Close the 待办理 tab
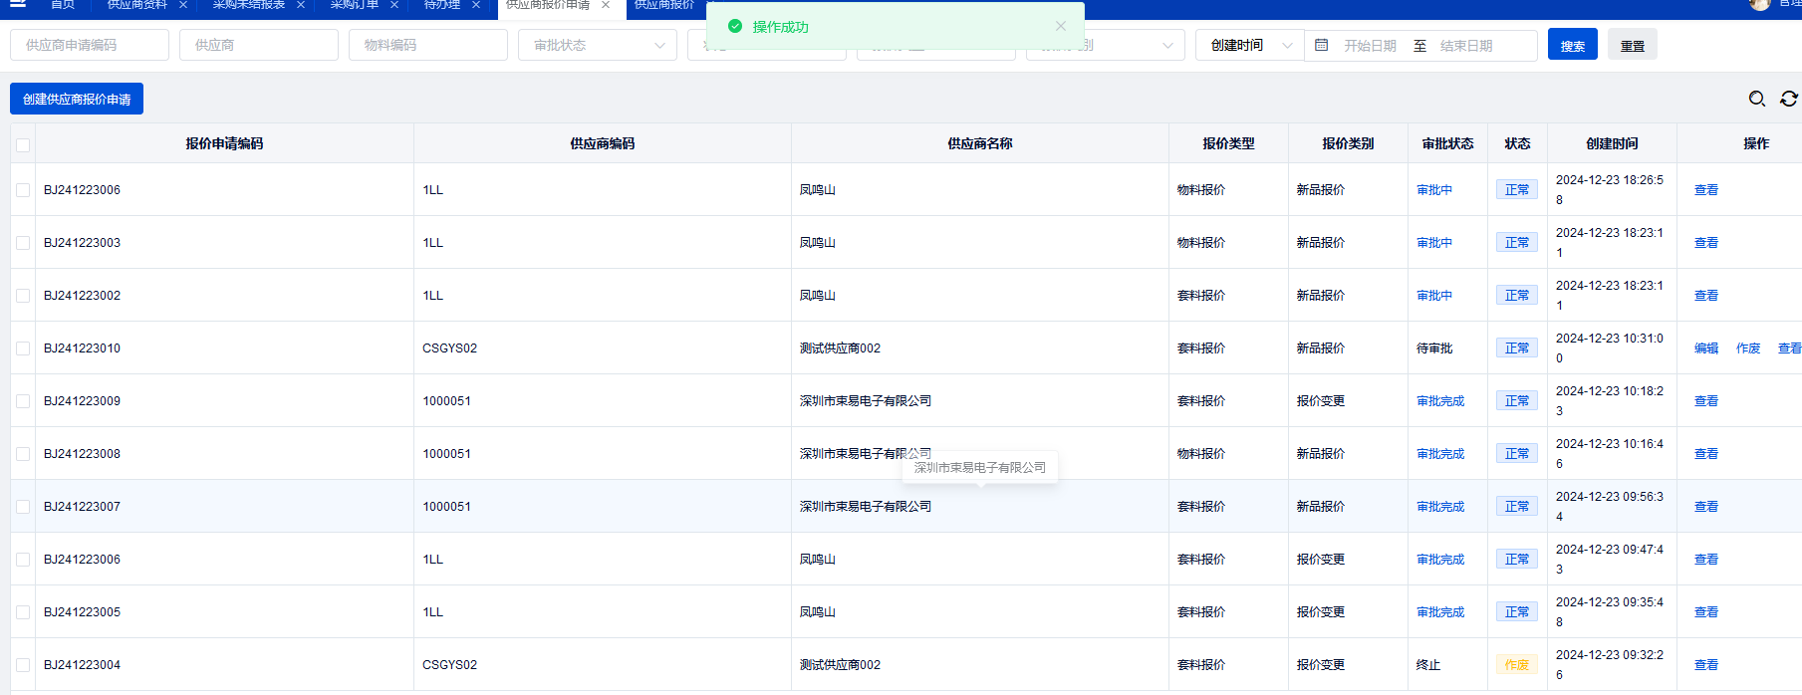Viewport: 1802px width, 695px height. 476,5
